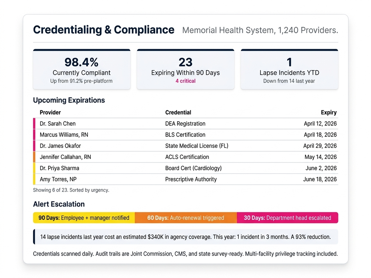The width and height of the screenshot is (371, 278).
Task: Click Dr. James Okafor's name
Action: tap(60, 146)
